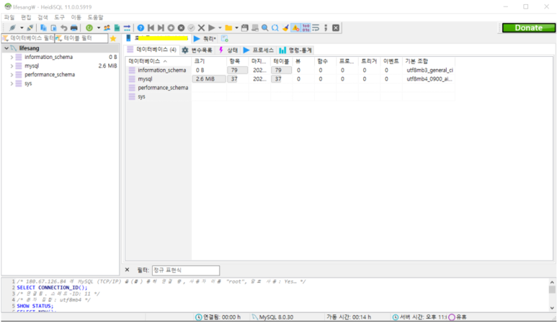Viewport: 557px width, 323px height.
Task: Click the find text magnifier icon
Action: (x=265, y=27)
